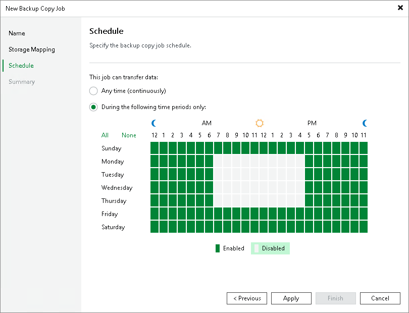Image resolution: width=409 pixels, height=313 pixels.
Task: Toggle Friday 9 AM cell
Action: point(236,214)
